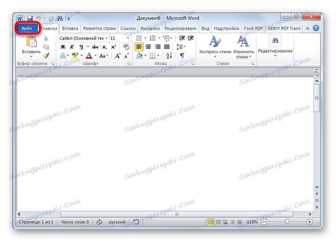
Task: Switch to Рассылки tab
Action: [150, 28]
